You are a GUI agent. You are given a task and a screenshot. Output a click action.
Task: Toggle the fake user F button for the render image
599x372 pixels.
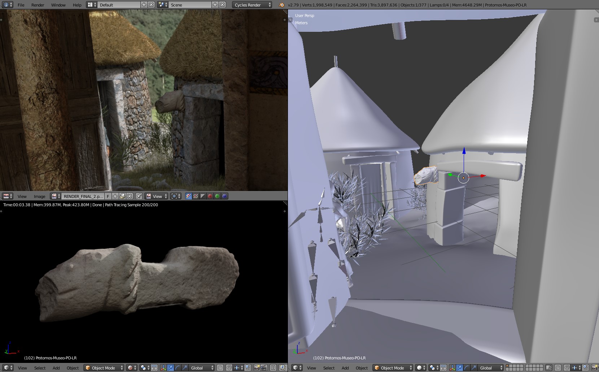tap(108, 196)
